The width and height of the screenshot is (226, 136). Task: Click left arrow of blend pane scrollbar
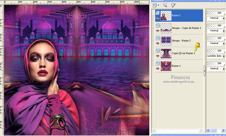[208, 131]
